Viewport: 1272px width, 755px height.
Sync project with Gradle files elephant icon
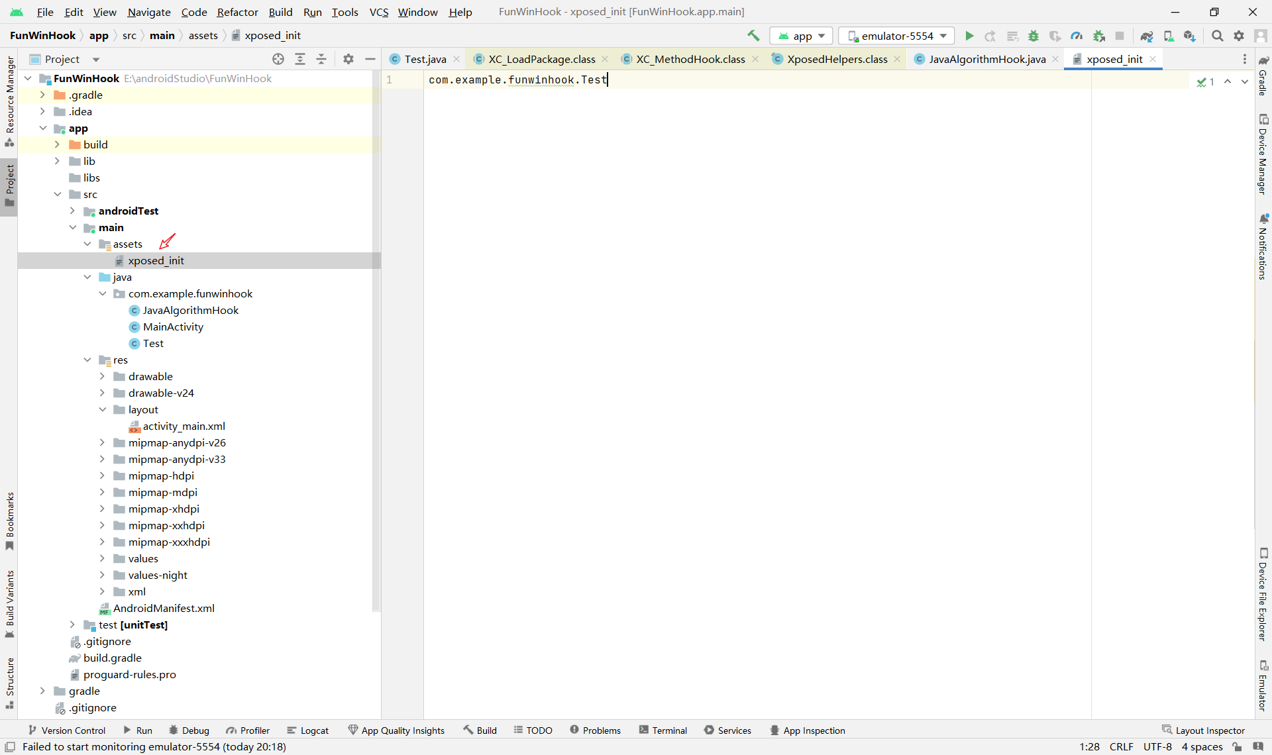coord(1147,36)
